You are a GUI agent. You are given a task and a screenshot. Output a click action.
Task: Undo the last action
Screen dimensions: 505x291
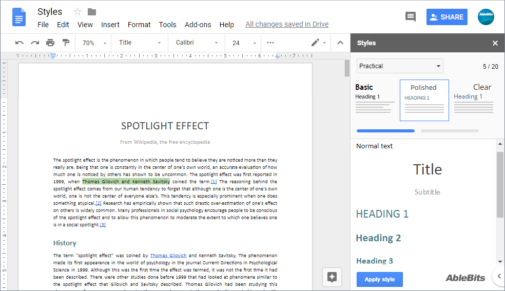click(x=20, y=43)
